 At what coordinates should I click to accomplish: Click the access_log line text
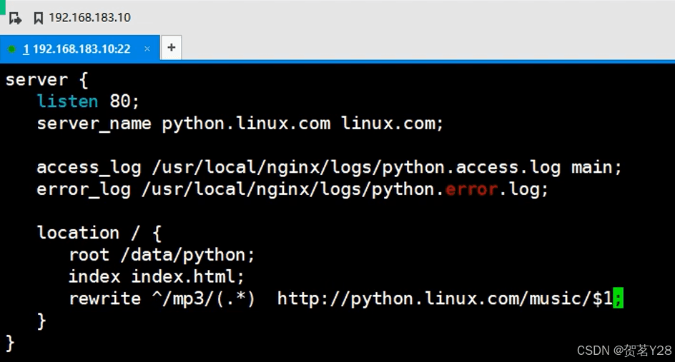(x=330, y=167)
